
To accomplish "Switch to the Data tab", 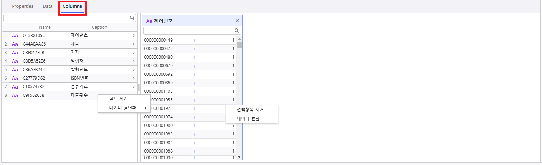I will click(48, 6).
